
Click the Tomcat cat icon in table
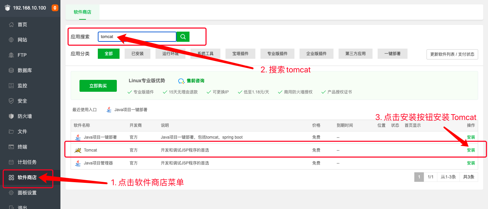point(78,150)
